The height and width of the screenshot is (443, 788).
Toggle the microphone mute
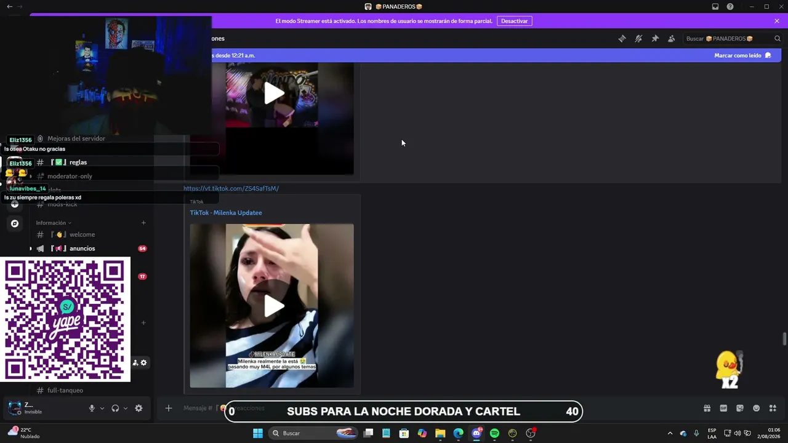coord(92,408)
